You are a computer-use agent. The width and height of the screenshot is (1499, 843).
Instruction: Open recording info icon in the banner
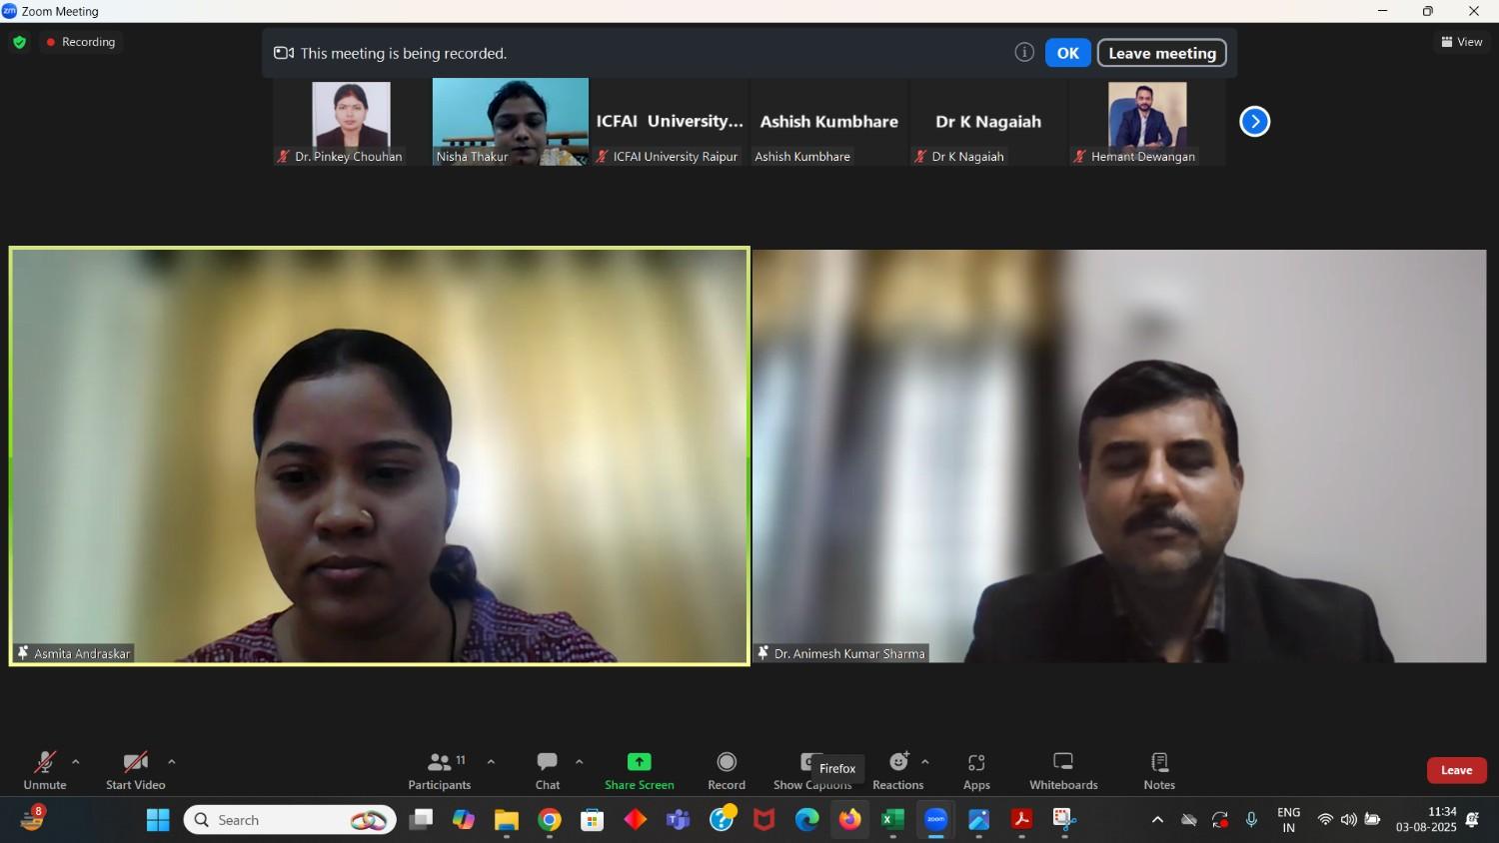1024,53
